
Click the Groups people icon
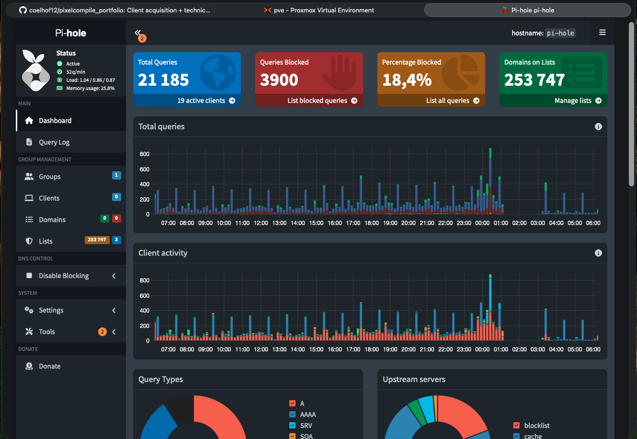(x=29, y=177)
